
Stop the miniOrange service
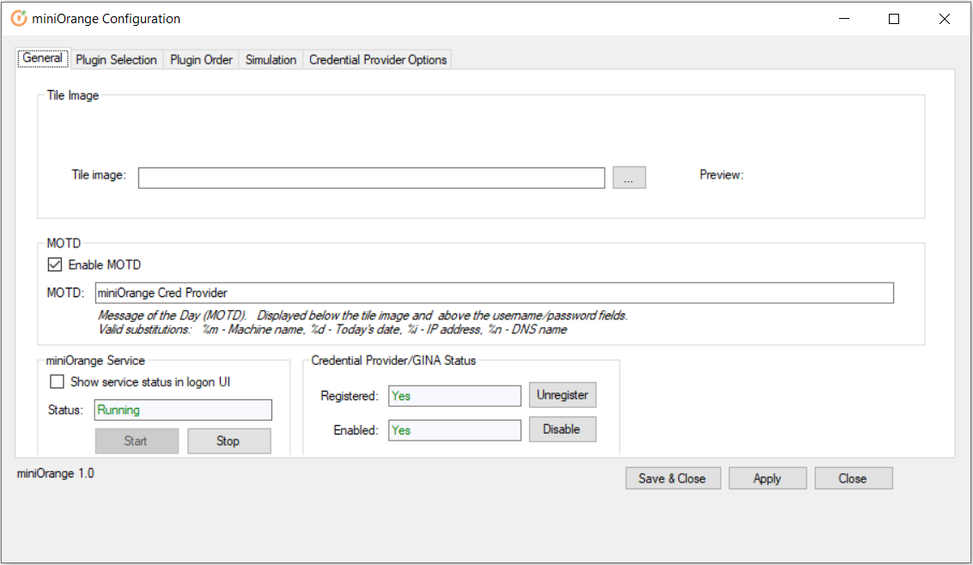click(x=229, y=441)
